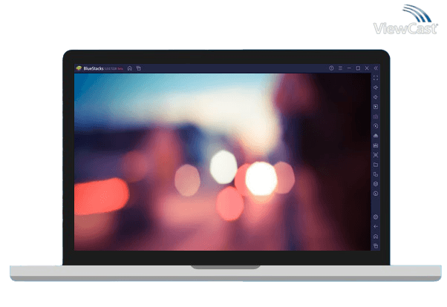Click the round icon below the hexagon icon
The height and width of the screenshot is (307, 447).
click(x=376, y=194)
